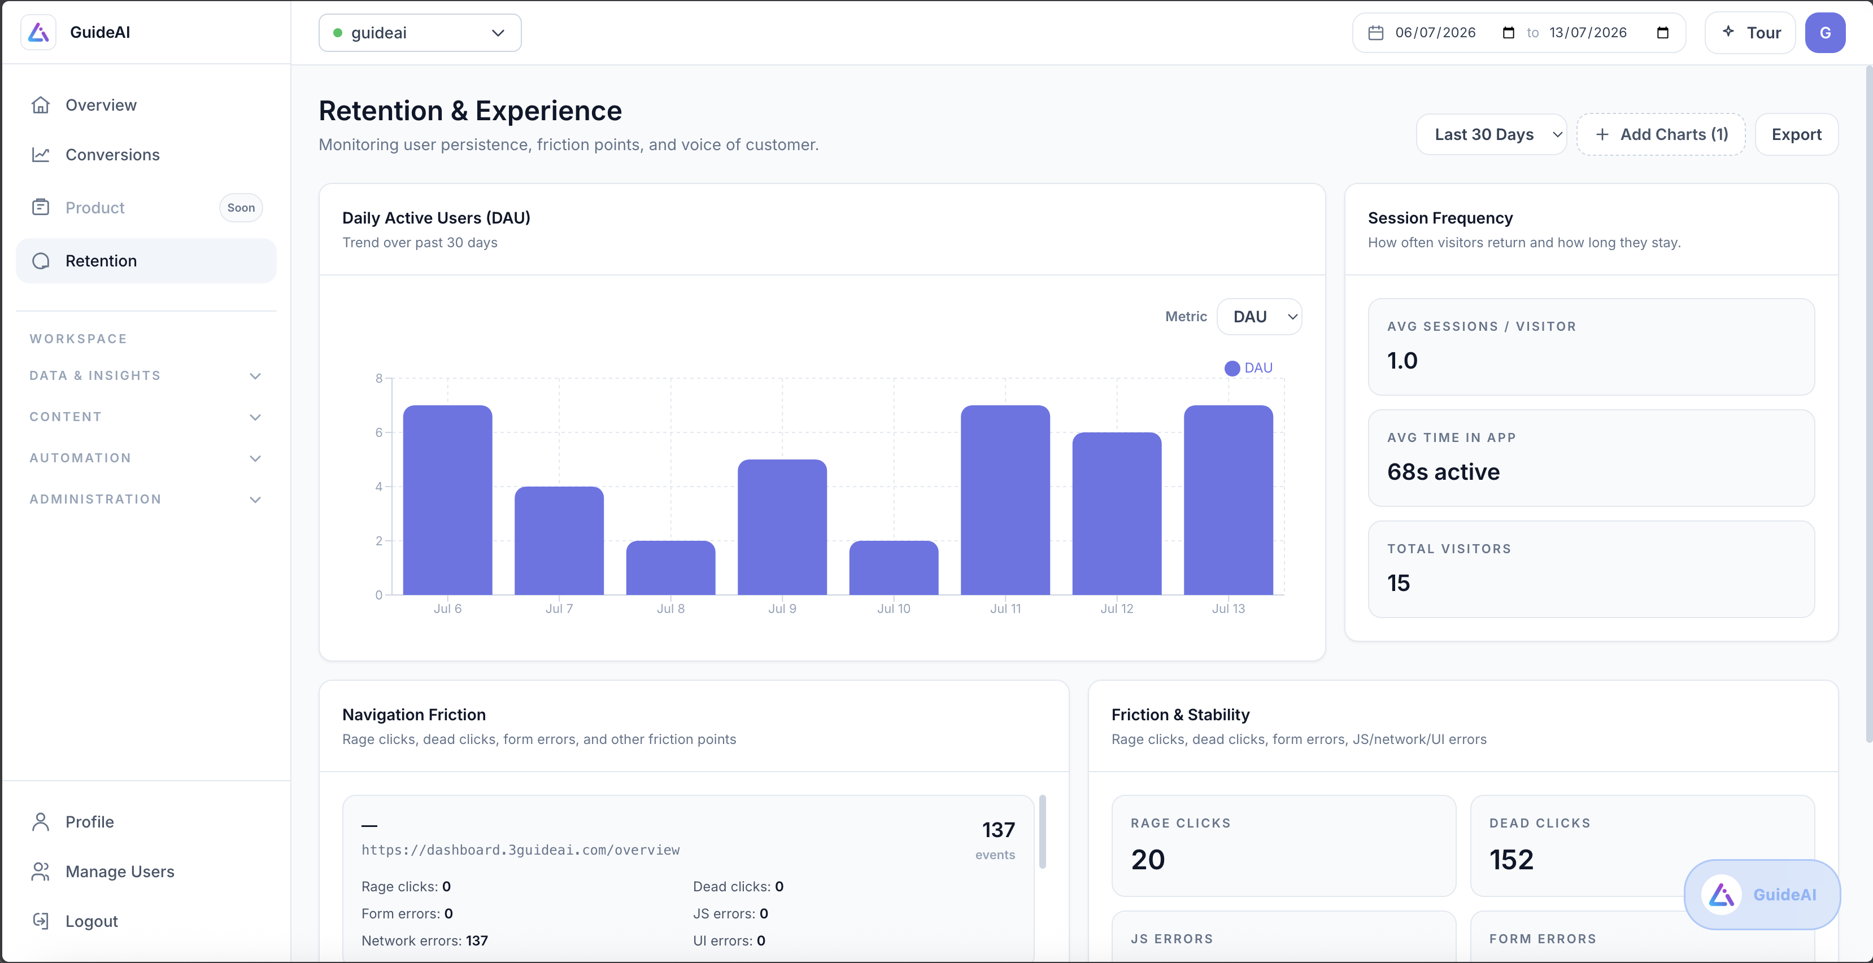Click the Retention chat bubble icon
1873x963 pixels.
41,261
